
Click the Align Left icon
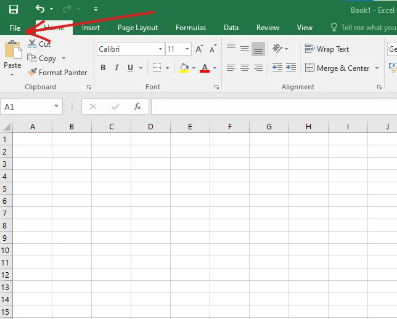pyautogui.click(x=231, y=68)
